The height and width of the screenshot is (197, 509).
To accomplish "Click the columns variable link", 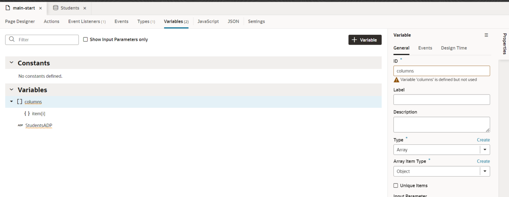I will tap(33, 101).
